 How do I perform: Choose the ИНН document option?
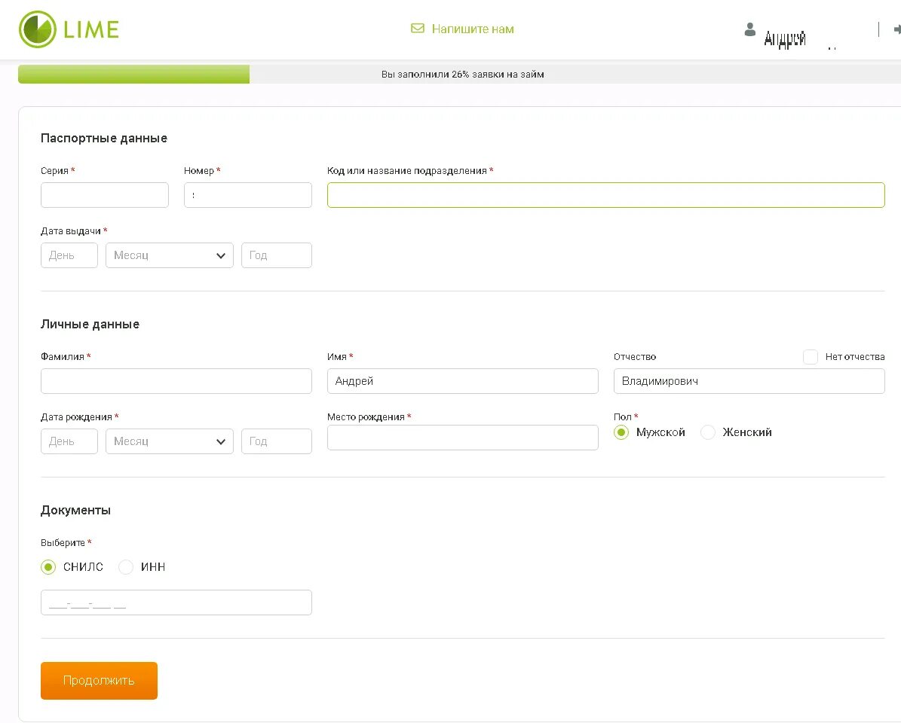(126, 567)
